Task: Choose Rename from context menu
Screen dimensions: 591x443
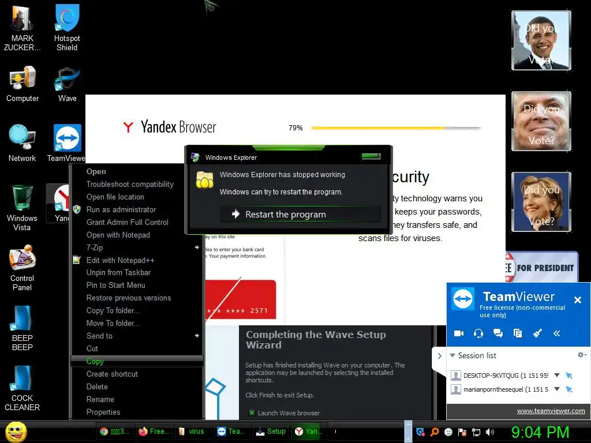Action: coord(137,399)
